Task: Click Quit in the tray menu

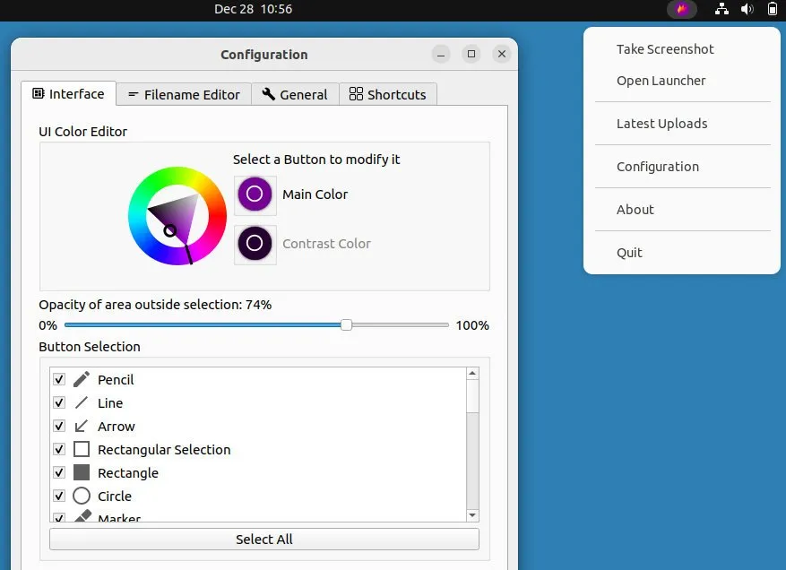Action: (x=629, y=253)
